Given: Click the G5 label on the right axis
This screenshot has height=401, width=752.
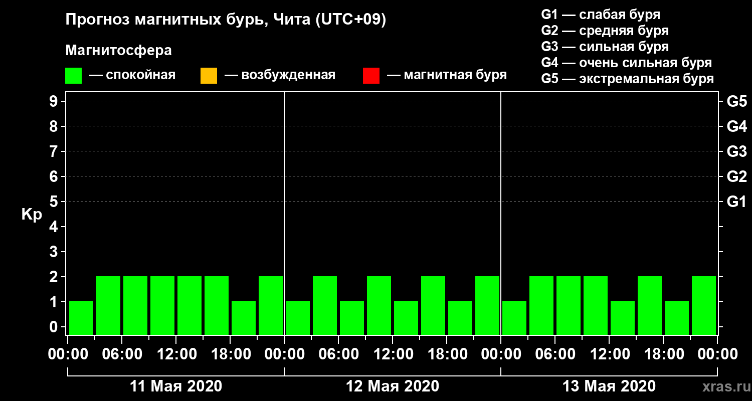Looking at the screenshot, I should click(736, 101).
